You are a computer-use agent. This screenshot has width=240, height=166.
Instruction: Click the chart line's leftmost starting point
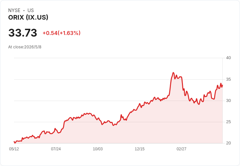coord(14,141)
